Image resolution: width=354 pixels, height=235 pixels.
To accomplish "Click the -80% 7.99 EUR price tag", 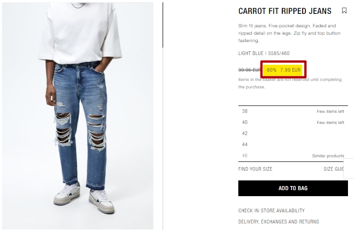I will tap(283, 70).
